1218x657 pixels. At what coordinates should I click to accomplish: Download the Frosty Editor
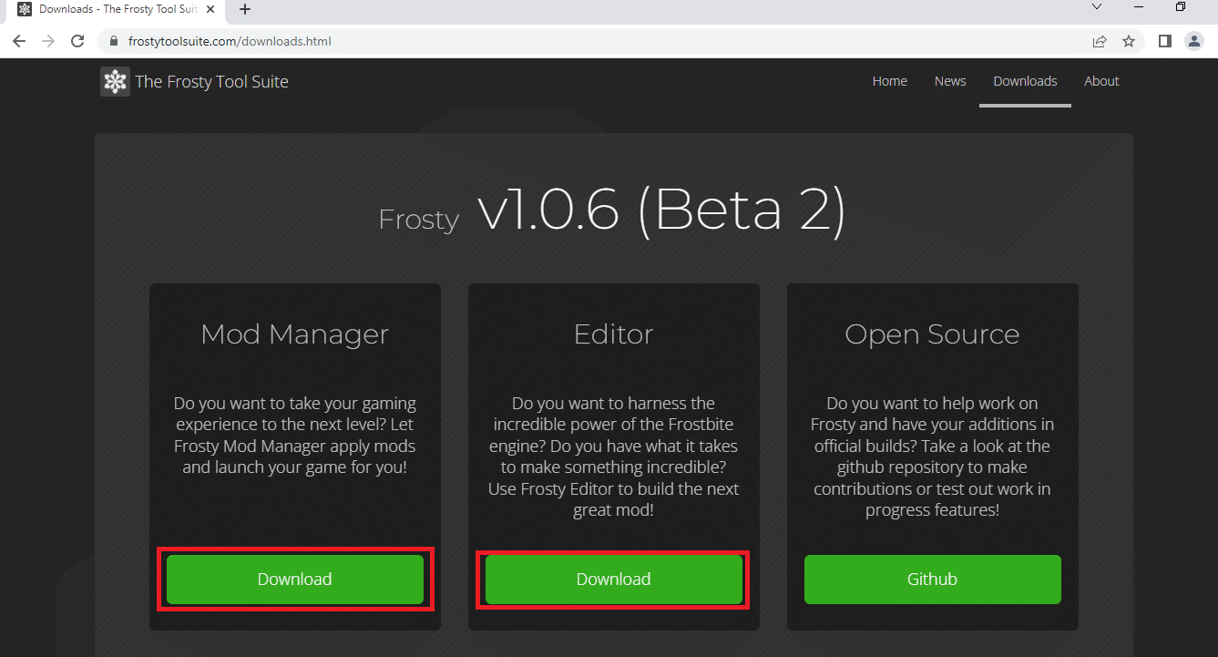point(612,579)
